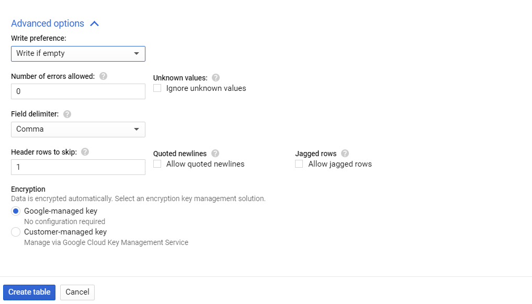Enable Ignore unknown values checkbox

click(x=157, y=88)
